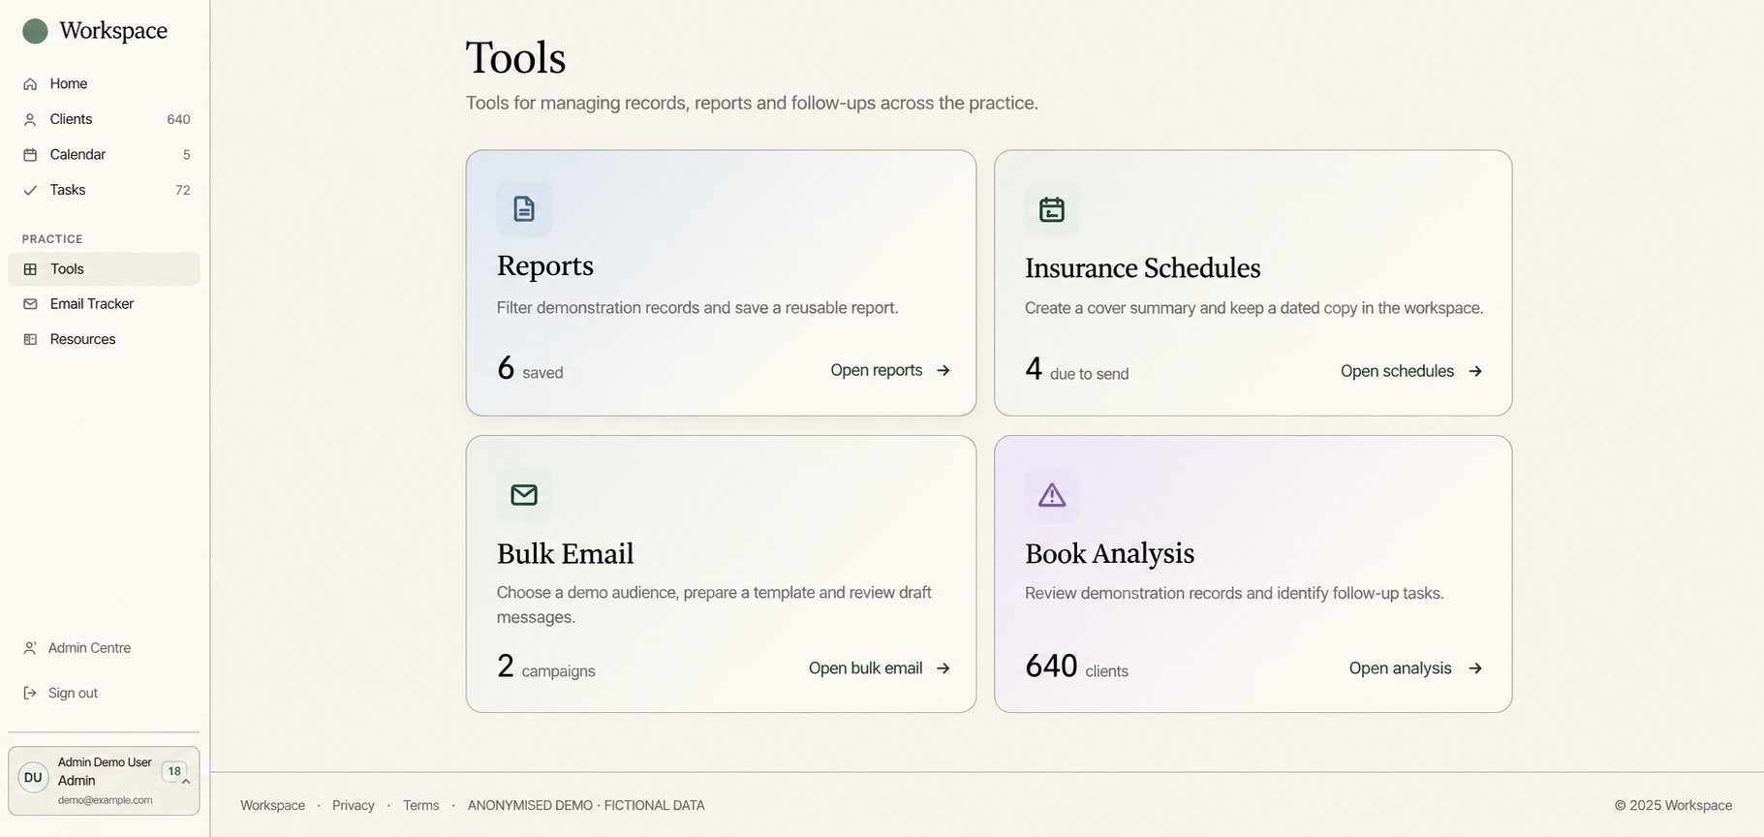Click the Open bulk email link

tap(880, 668)
